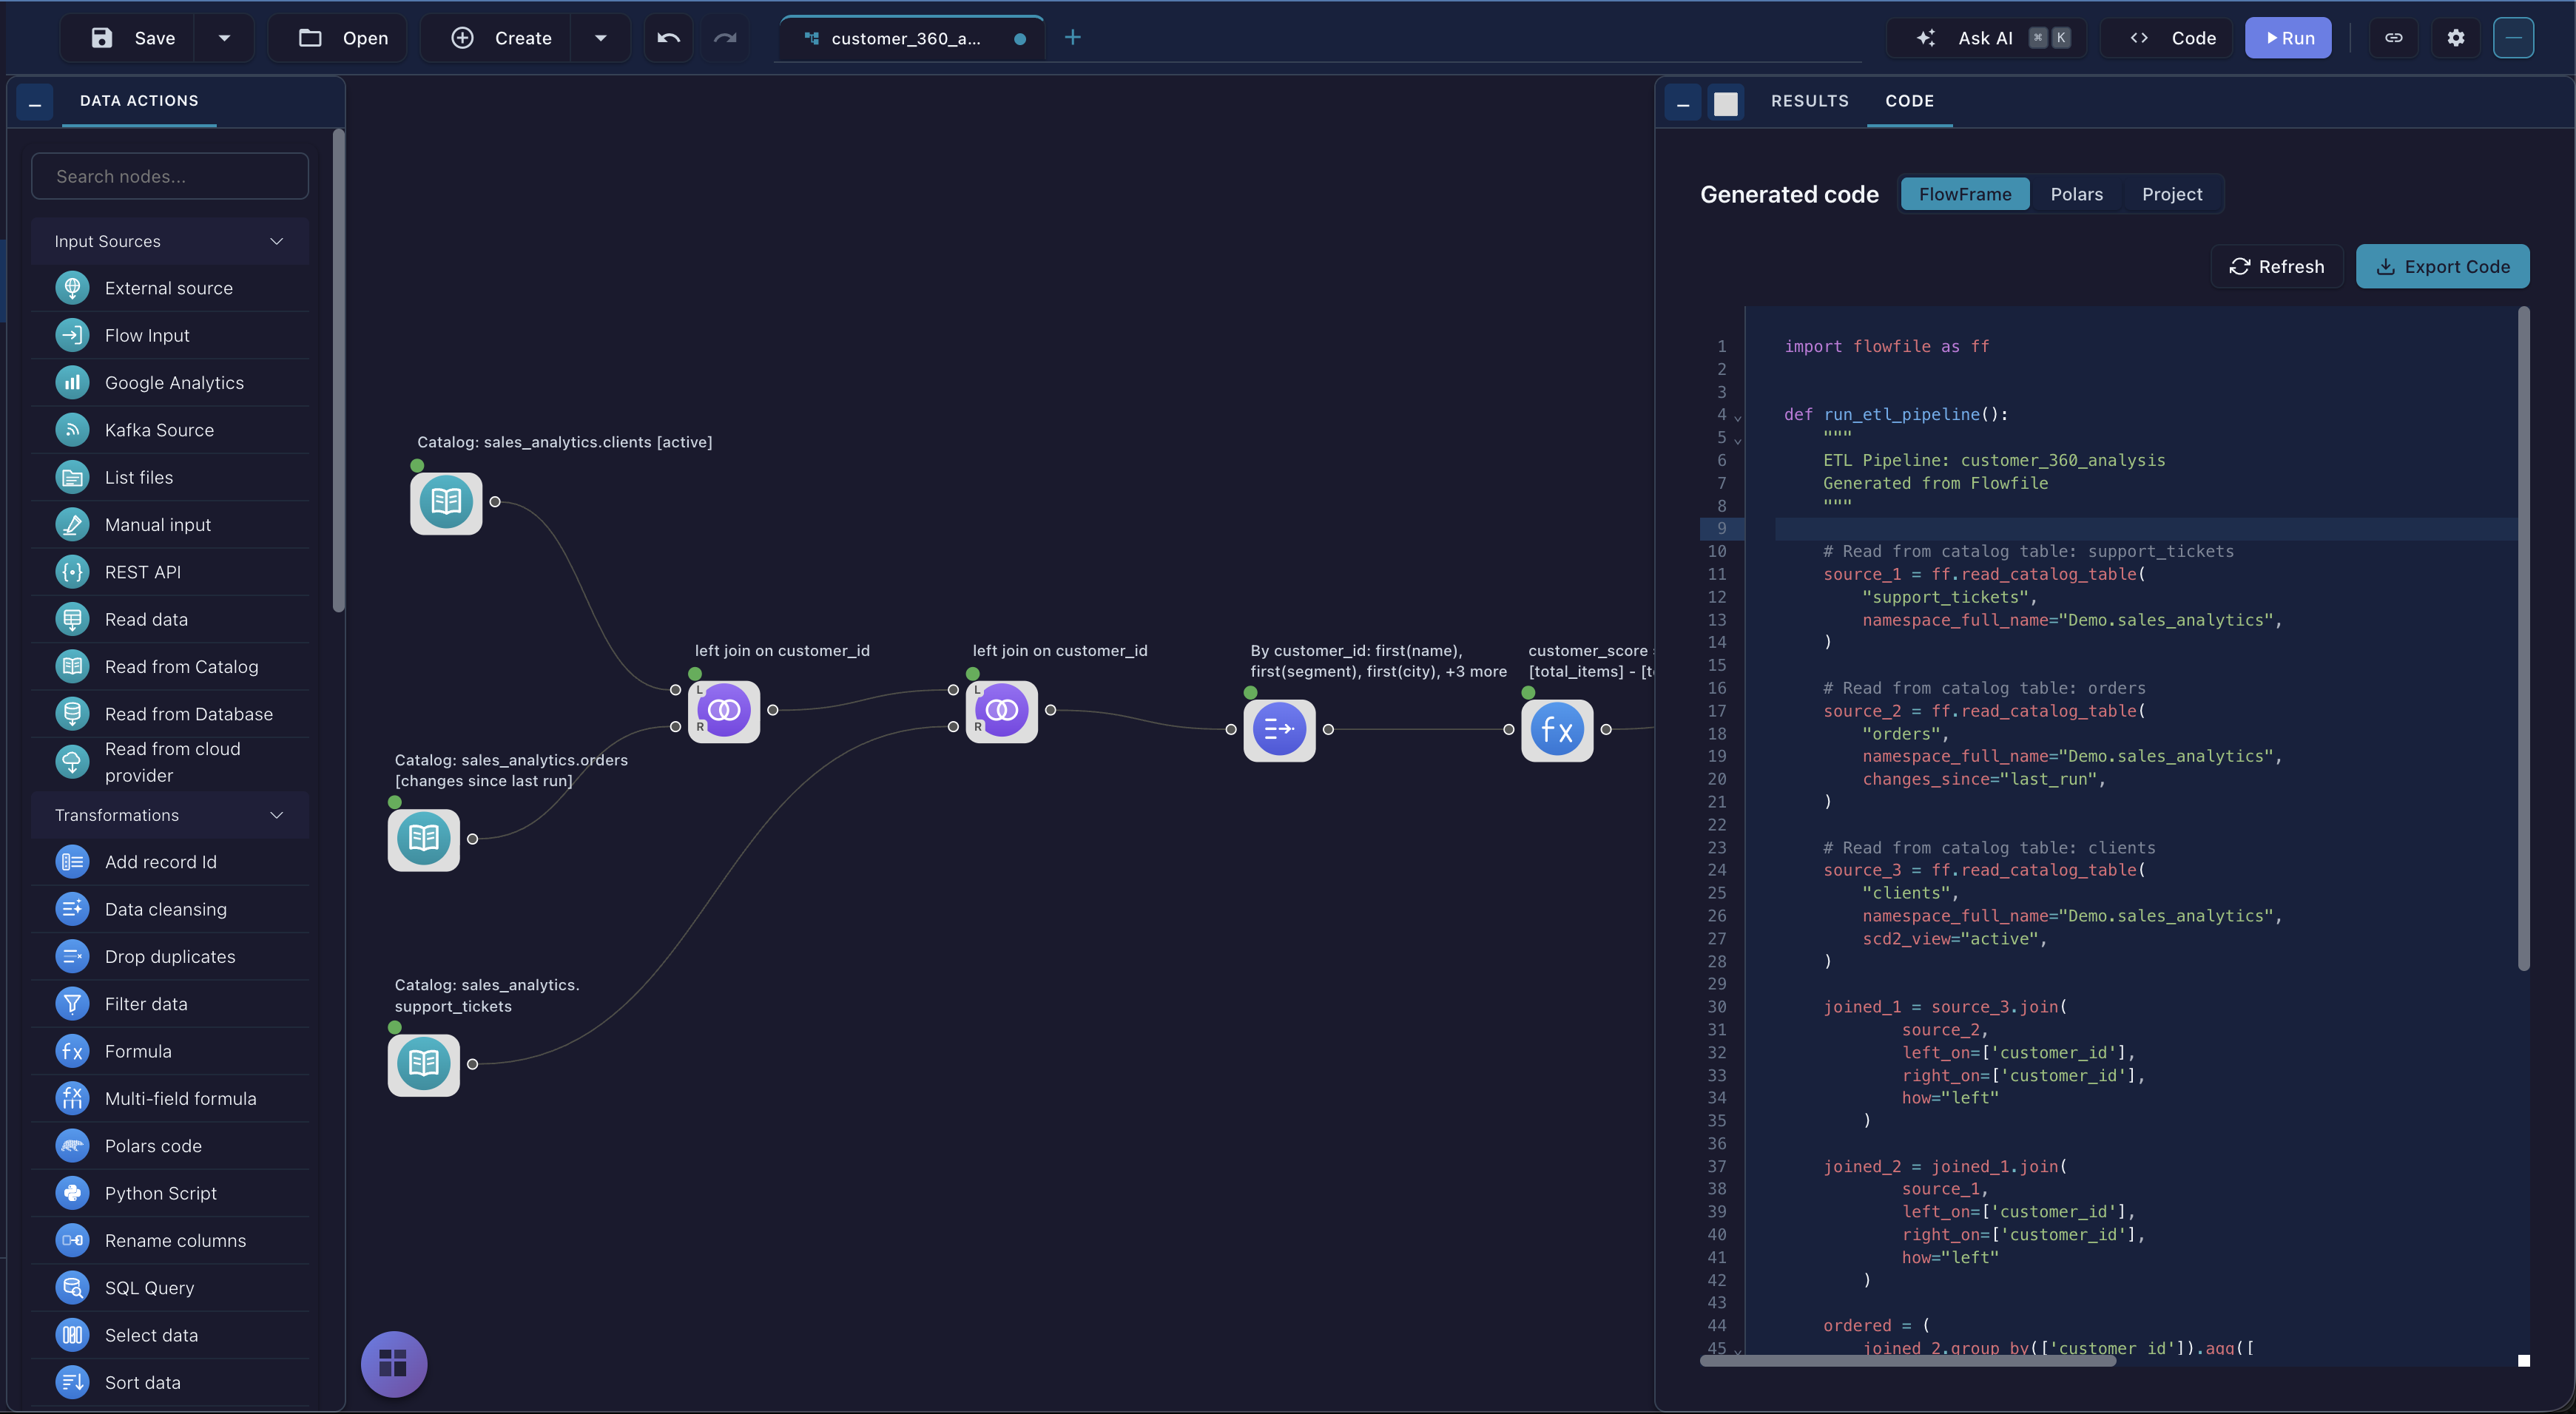Switch generated code to Polars
Viewport: 2576px width, 1414px height.
click(x=2076, y=194)
